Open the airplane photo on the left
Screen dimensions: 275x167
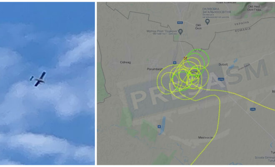(x=47, y=83)
